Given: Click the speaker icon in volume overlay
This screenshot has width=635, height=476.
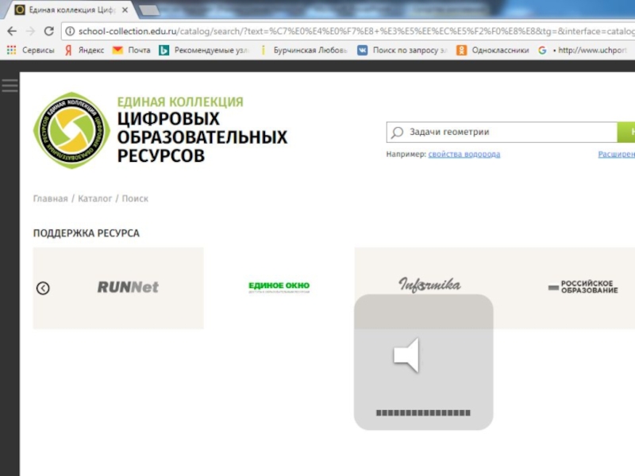Looking at the screenshot, I should 406,355.
